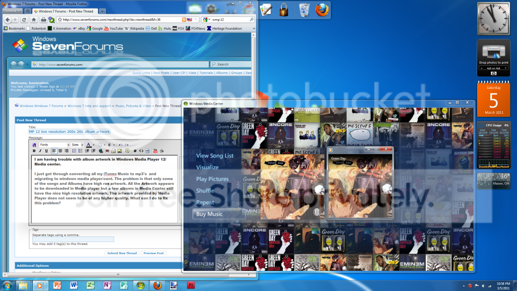
Task: Select Visualize in Media Center
Action: coord(207,167)
